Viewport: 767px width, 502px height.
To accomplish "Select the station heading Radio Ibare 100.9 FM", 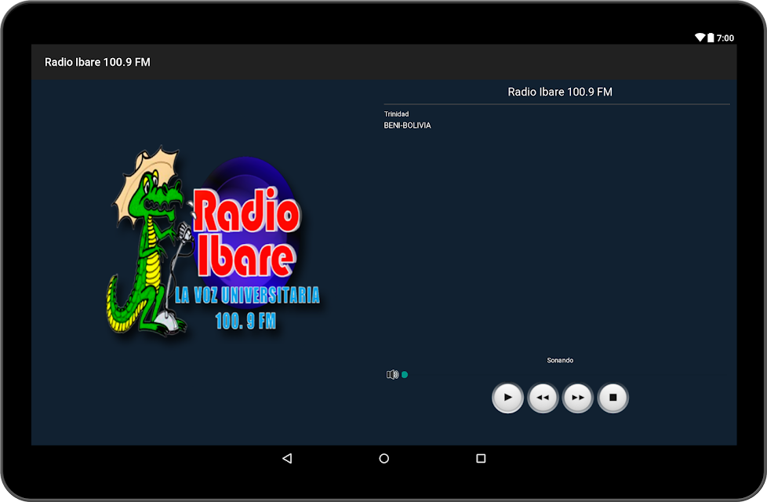I will click(560, 92).
